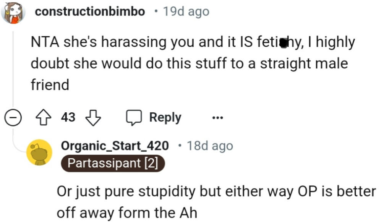The image size is (379, 222).
Task: Open the Organic_Start_420 username link
Action: click(115, 146)
